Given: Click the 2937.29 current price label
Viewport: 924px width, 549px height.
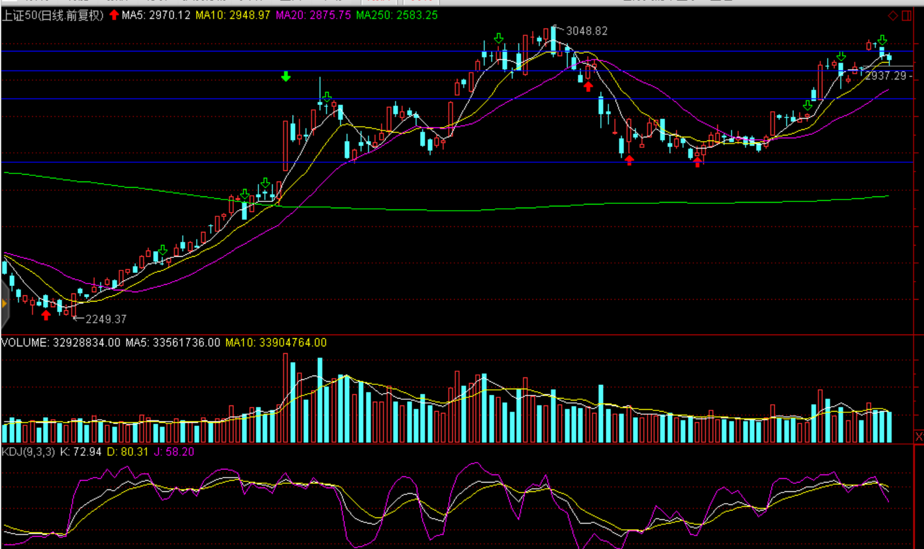Looking at the screenshot, I should (885, 76).
